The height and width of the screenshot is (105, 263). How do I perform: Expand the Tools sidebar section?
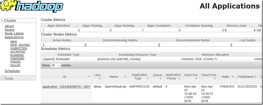[18, 78]
